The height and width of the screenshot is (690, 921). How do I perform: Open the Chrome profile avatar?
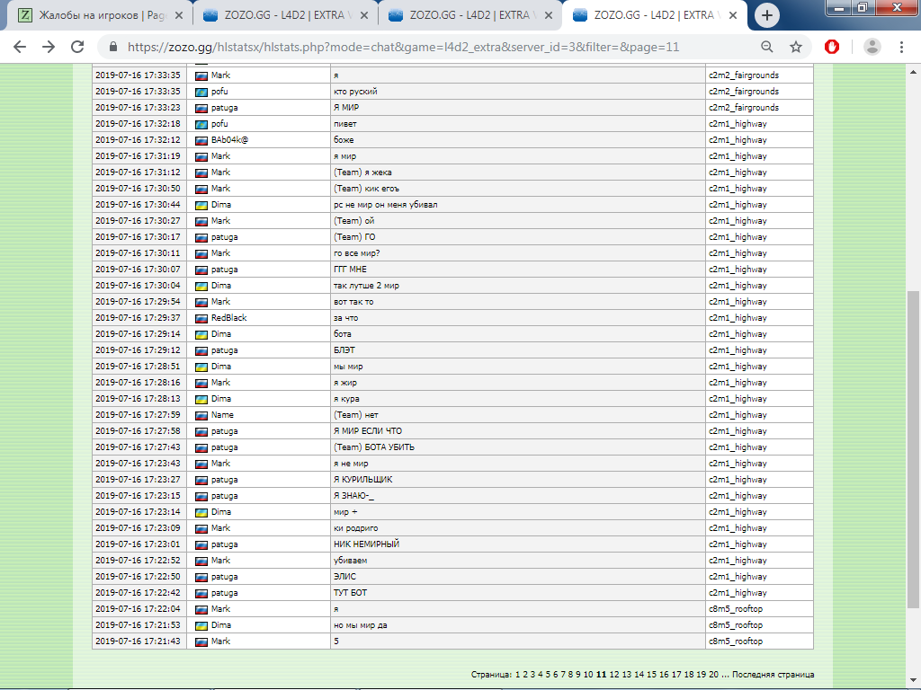[872, 47]
